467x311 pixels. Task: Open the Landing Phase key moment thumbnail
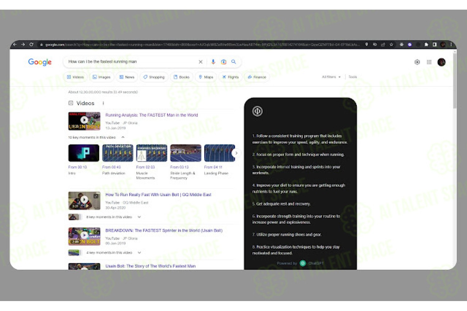tap(219, 153)
